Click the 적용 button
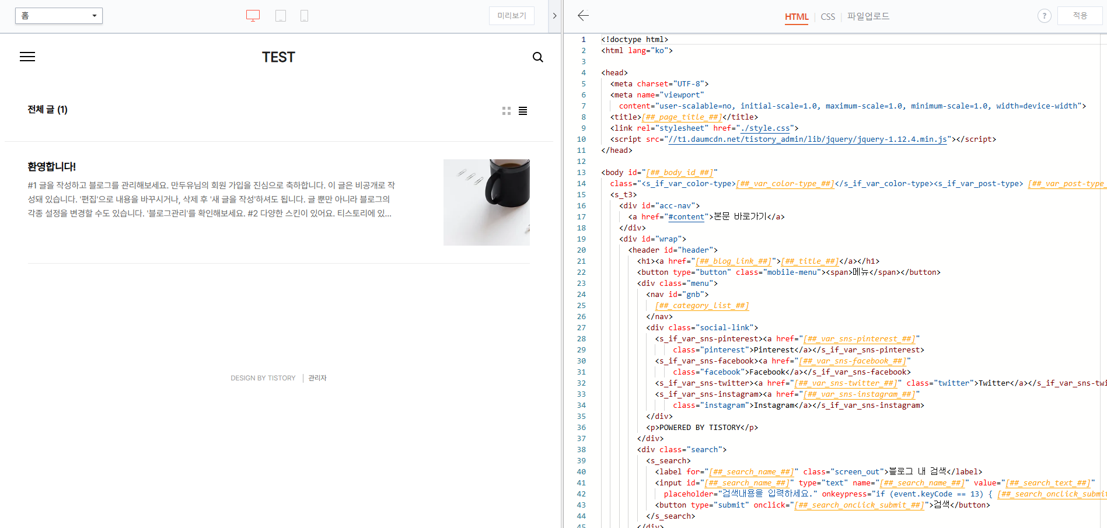The height and width of the screenshot is (528, 1107). [x=1080, y=16]
